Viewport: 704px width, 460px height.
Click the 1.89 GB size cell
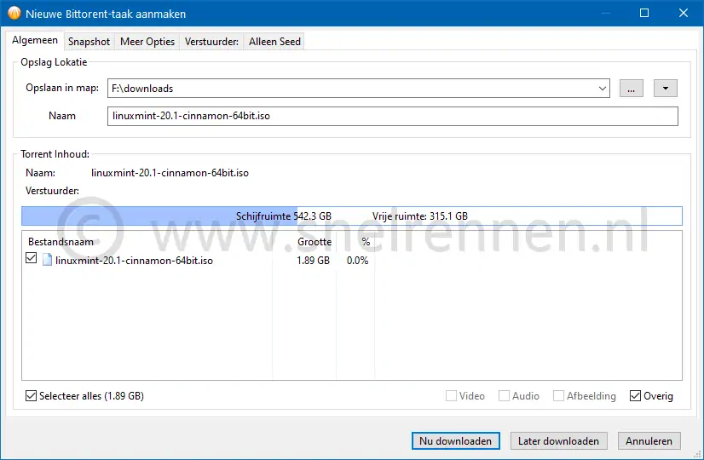pyautogui.click(x=313, y=261)
